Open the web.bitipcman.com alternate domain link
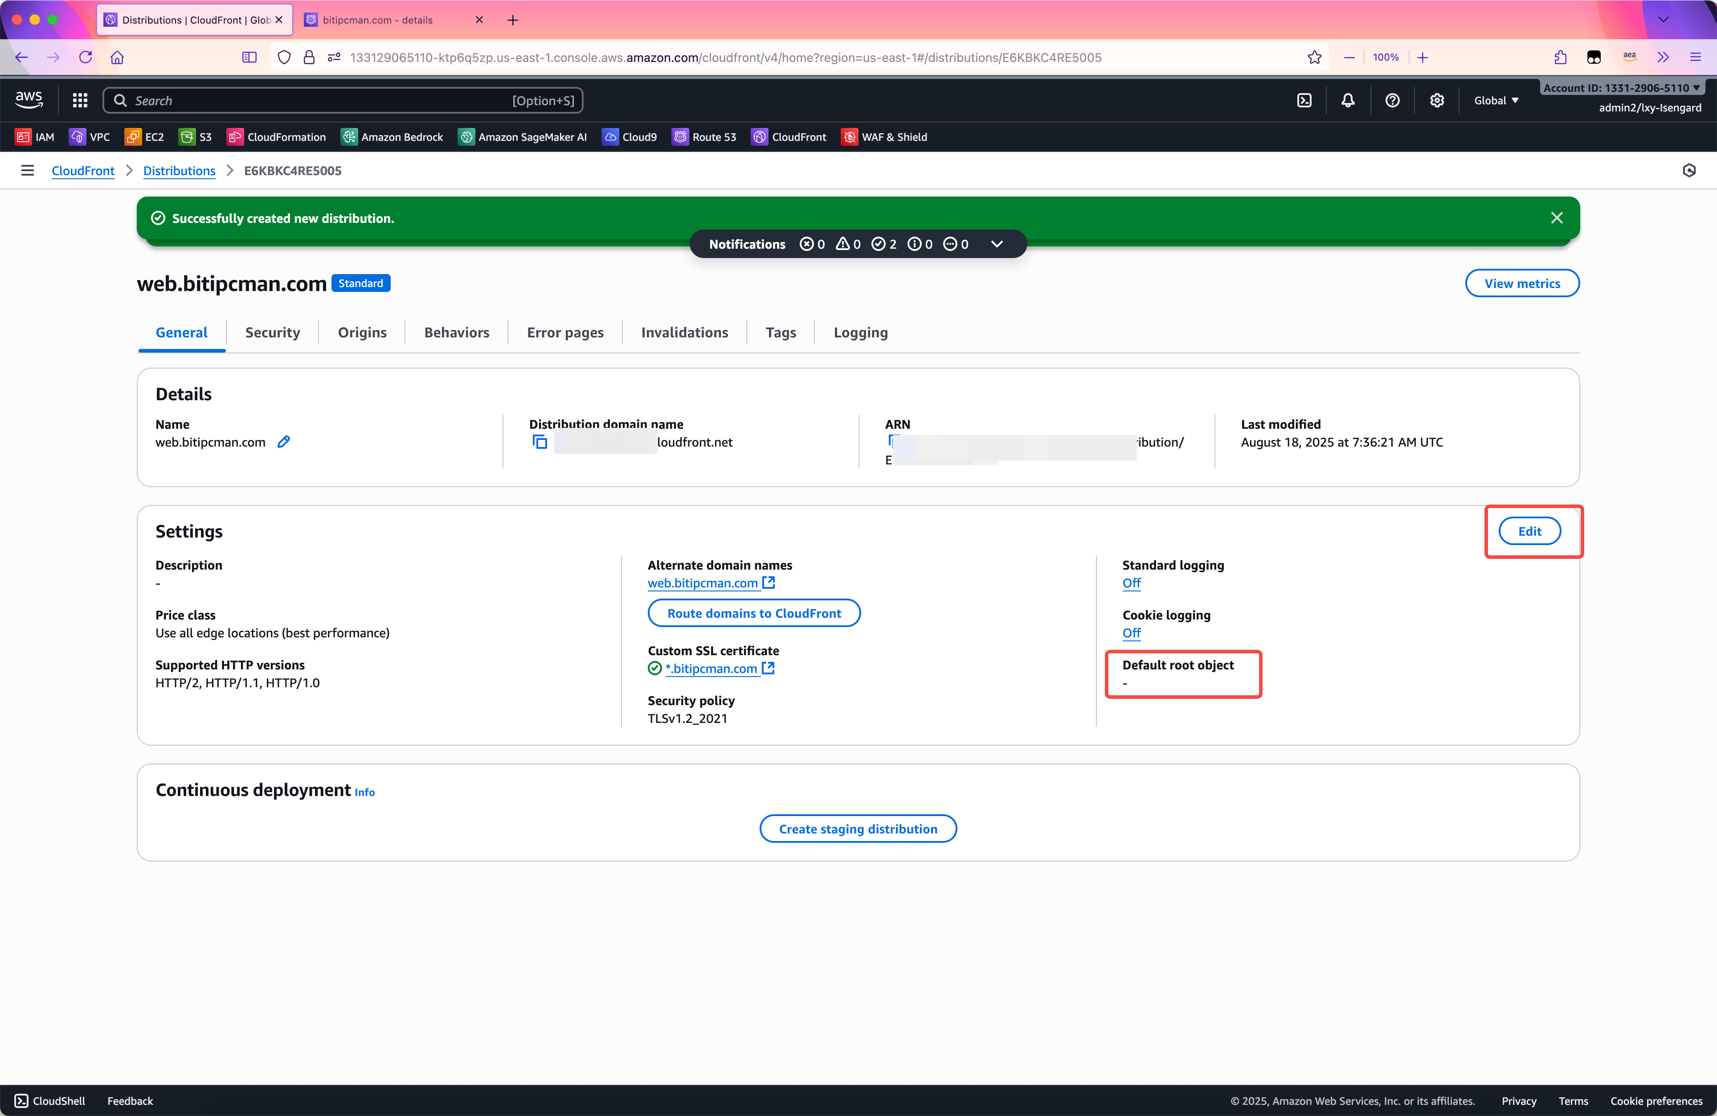Image resolution: width=1717 pixels, height=1116 pixels. click(703, 583)
